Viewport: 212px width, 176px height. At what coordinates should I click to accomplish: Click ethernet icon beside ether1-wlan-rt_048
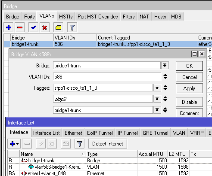point(24,173)
